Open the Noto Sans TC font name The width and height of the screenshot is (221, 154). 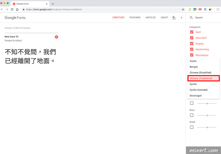pos(12,36)
